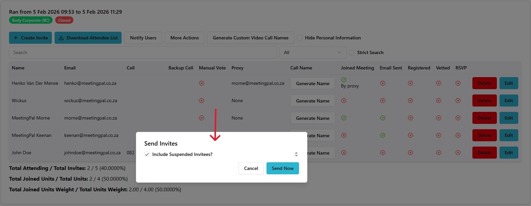Click Manual Vote status icon for Henko
The image size is (531, 206).
coord(202,83)
